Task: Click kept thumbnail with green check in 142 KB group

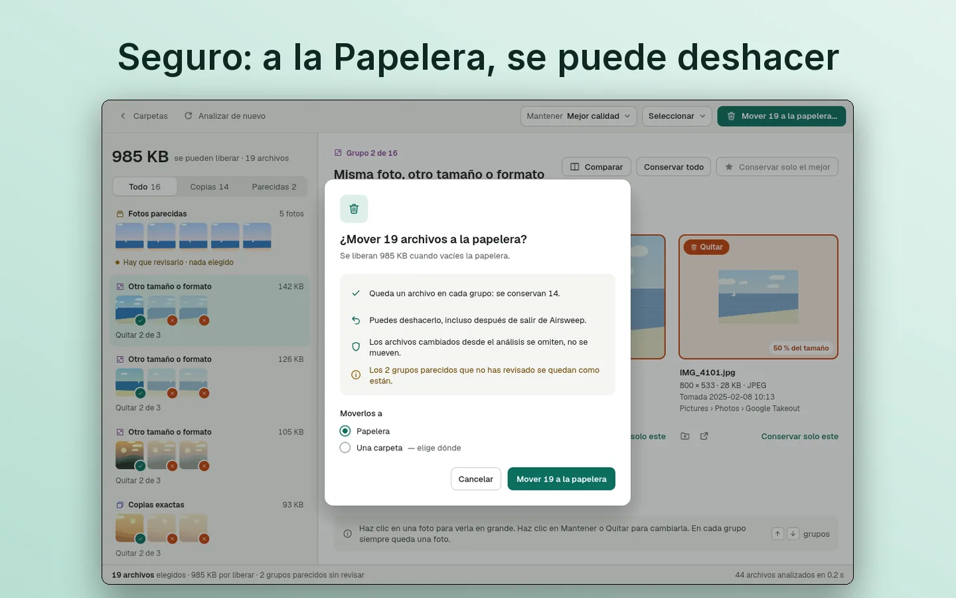Action: click(129, 309)
